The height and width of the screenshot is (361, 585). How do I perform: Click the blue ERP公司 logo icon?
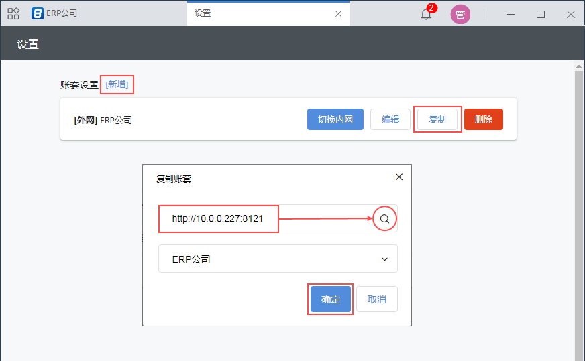tap(38, 13)
